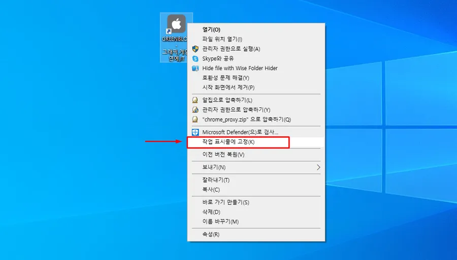
Task: Select 삭제(D) to delete
Action: click(x=256, y=212)
